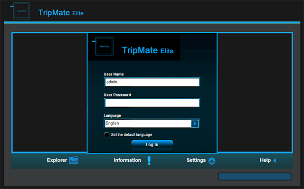The width and height of the screenshot is (304, 189).
Task: Click the Log In button
Action: tap(152, 145)
